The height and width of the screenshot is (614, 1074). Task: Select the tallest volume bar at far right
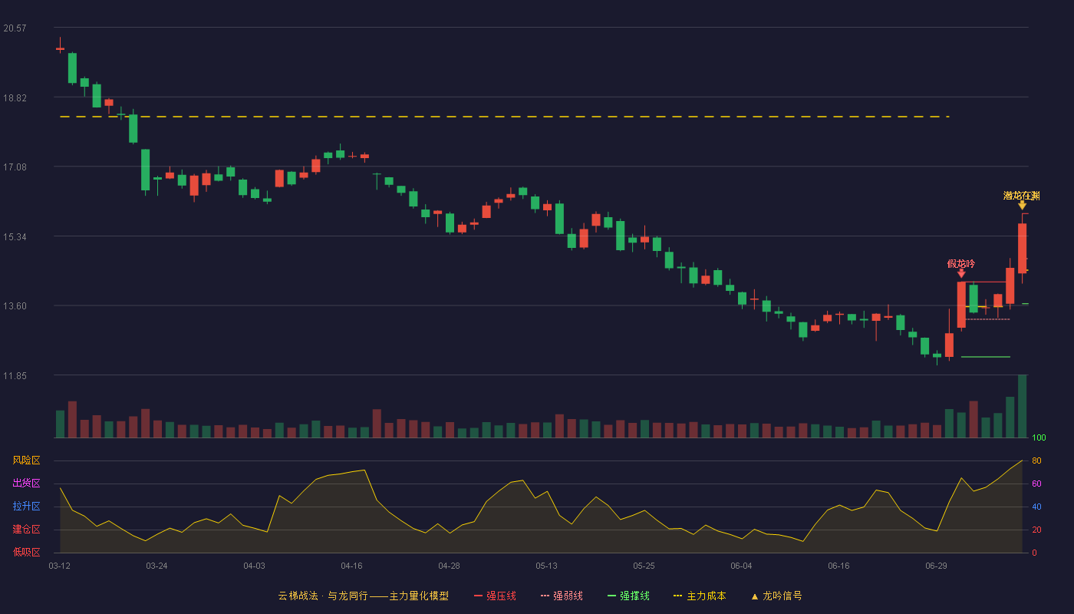coord(1022,406)
